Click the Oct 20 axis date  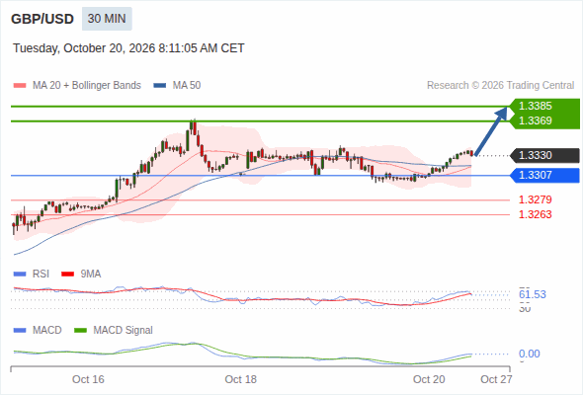(429, 379)
